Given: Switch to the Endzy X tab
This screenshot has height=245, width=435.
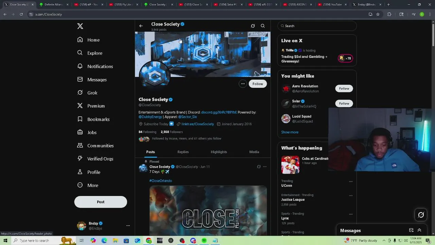Looking at the screenshot, I should click(x=367, y=4).
